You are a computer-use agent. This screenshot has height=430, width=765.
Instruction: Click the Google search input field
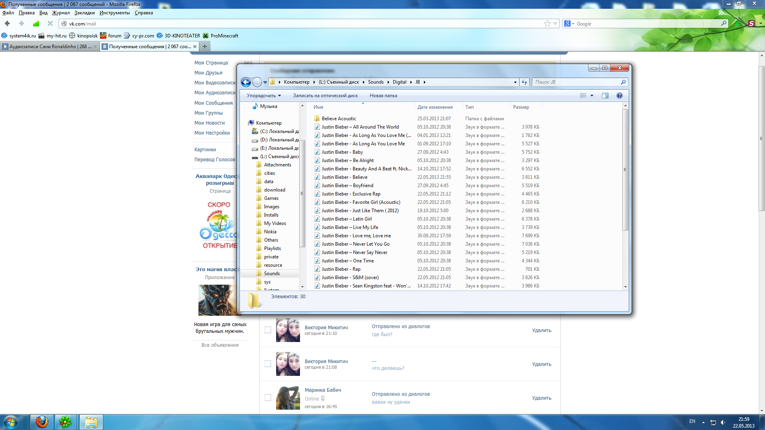point(647,23)
